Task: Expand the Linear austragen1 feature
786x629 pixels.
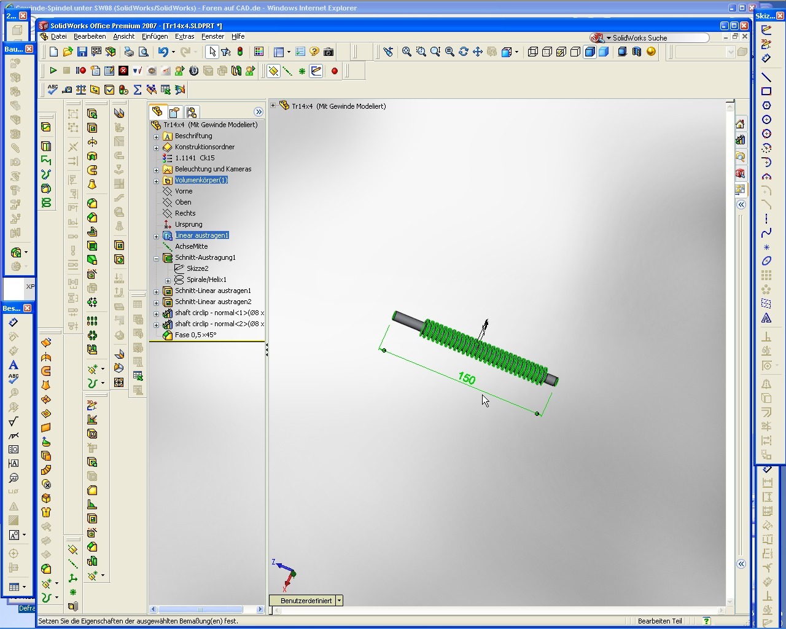Action: click(x=156, y=236)
